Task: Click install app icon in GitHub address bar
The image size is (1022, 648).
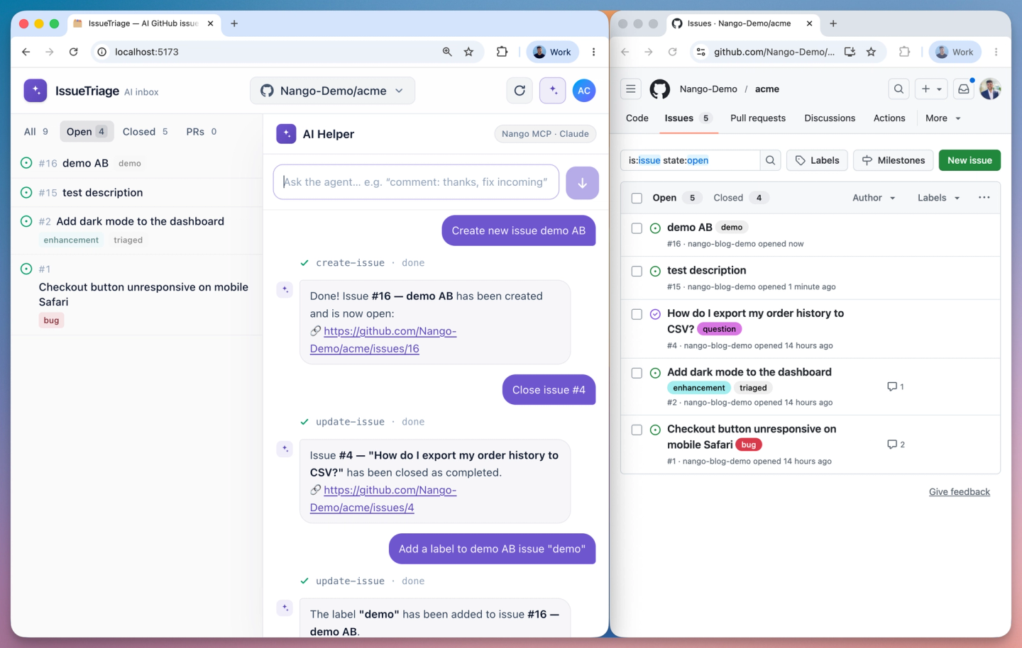Action: 850,52
